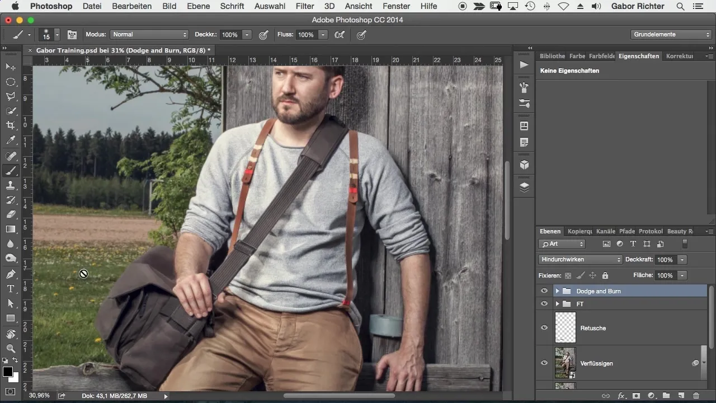Select the Eraser tool
This screenshot has height=403, width=716.
click(x=11, y=214)
